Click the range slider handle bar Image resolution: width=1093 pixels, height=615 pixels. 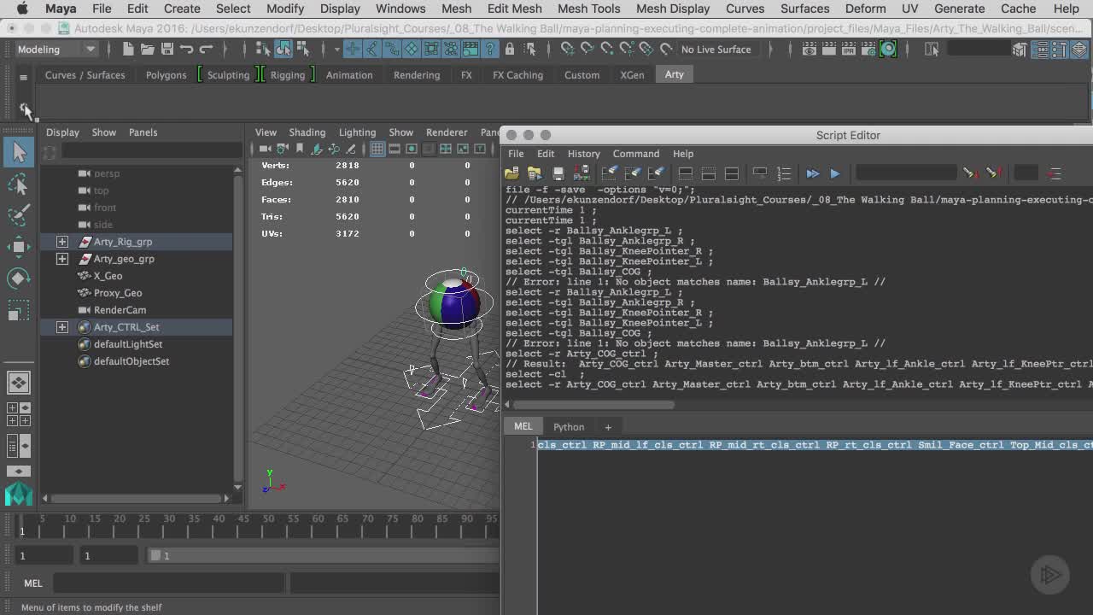click(156, 556)
